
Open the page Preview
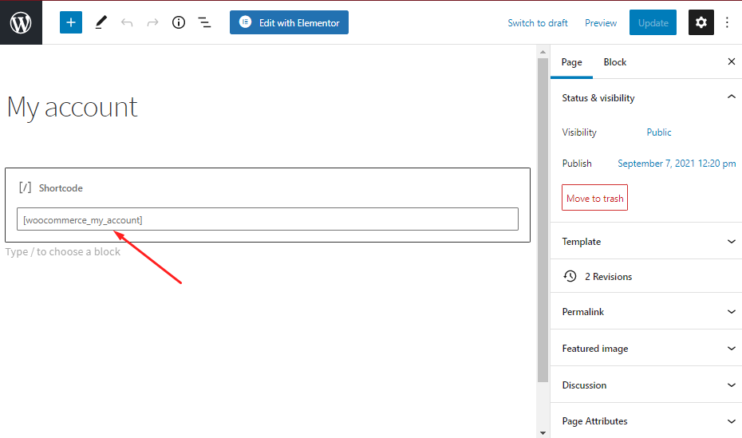click(601, 22)
